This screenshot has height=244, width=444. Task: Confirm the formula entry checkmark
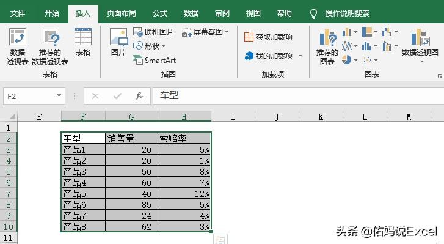pyautogui.click(x=117, y=96)
